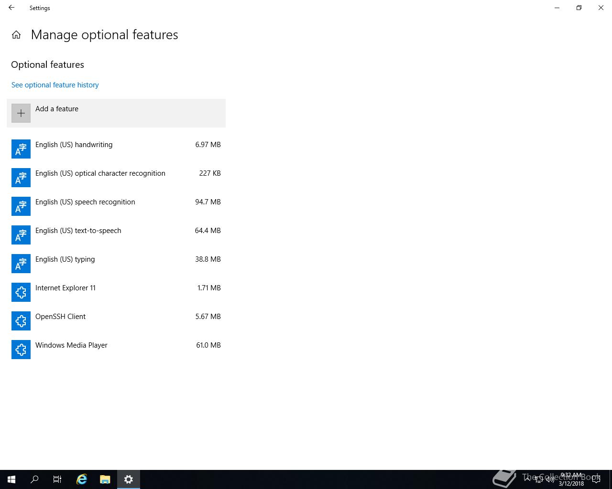Select the 94.7 MB size value
The width and height of the screenshot is (612, 489).
click(x=208, y=202)
